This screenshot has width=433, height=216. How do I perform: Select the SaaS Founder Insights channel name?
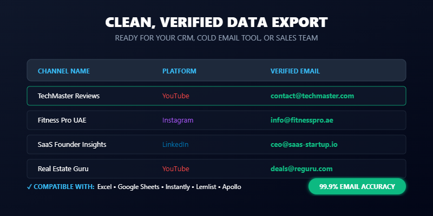(72, 144)
